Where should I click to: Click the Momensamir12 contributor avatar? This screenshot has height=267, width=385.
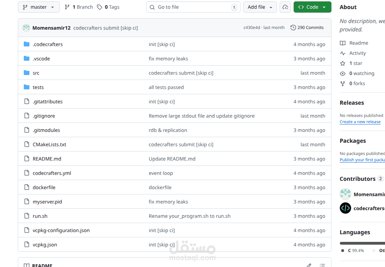(x=345, y=194)
